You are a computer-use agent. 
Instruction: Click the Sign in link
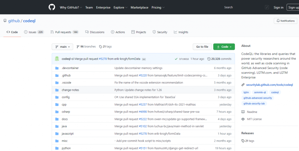coord(278,7)
